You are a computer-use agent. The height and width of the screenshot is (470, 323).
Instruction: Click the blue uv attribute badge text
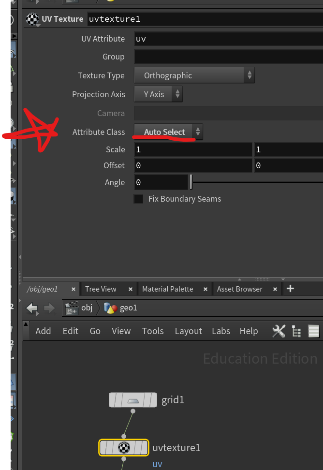(x=157, y=464)
